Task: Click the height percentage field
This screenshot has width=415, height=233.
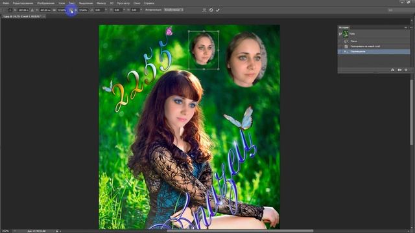Action: pyautogui.click(x=83, y=10)
